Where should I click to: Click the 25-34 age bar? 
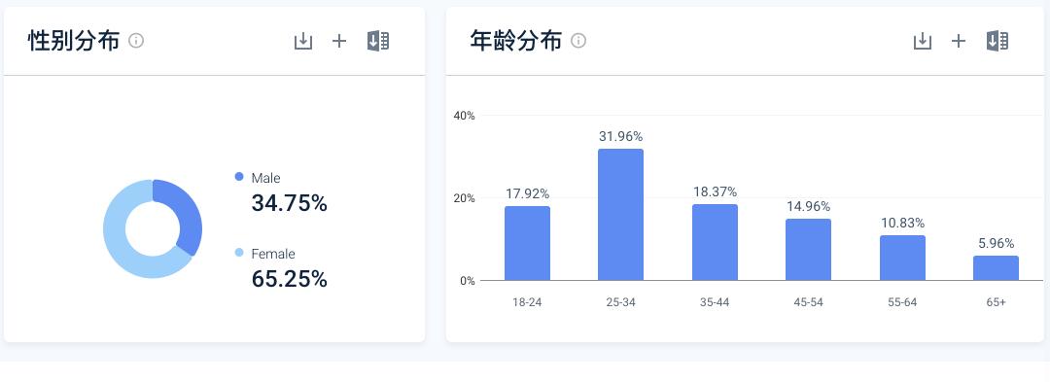[x=620, y=215]
